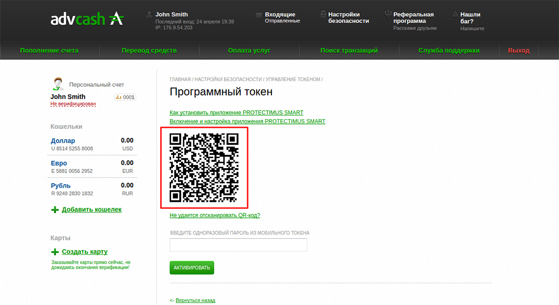Image resolution: width=559 pixels, height=305 pixels.
Task: Open Как установить приложение PROTECTIMUS SMART link
Action: coord(236,113)
